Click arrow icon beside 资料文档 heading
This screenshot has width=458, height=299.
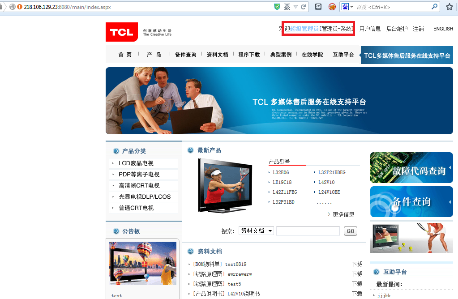click(x=190, y=251)
